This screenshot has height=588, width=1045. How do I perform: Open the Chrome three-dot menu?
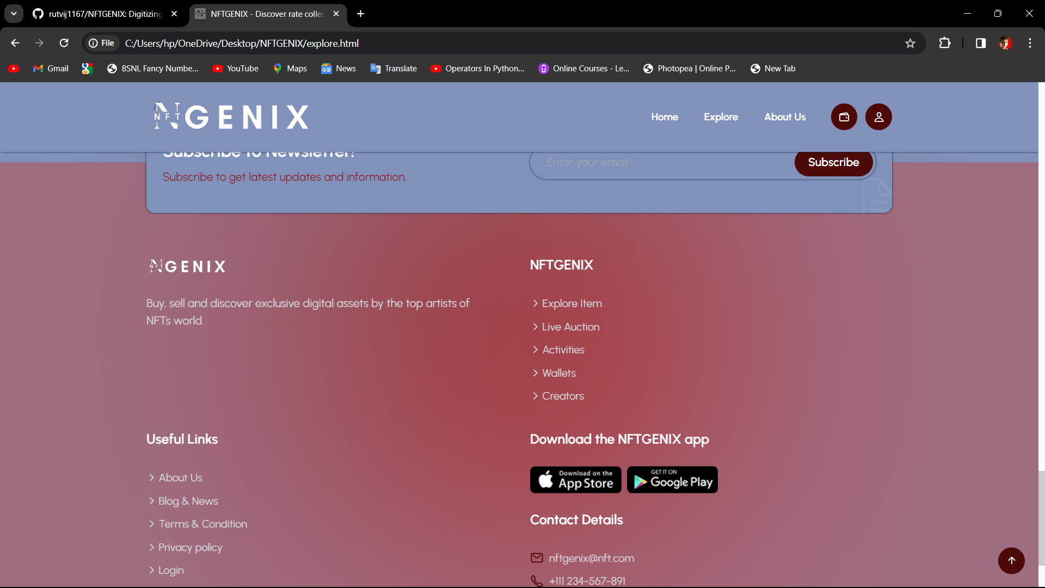[x=1030, y=43]
